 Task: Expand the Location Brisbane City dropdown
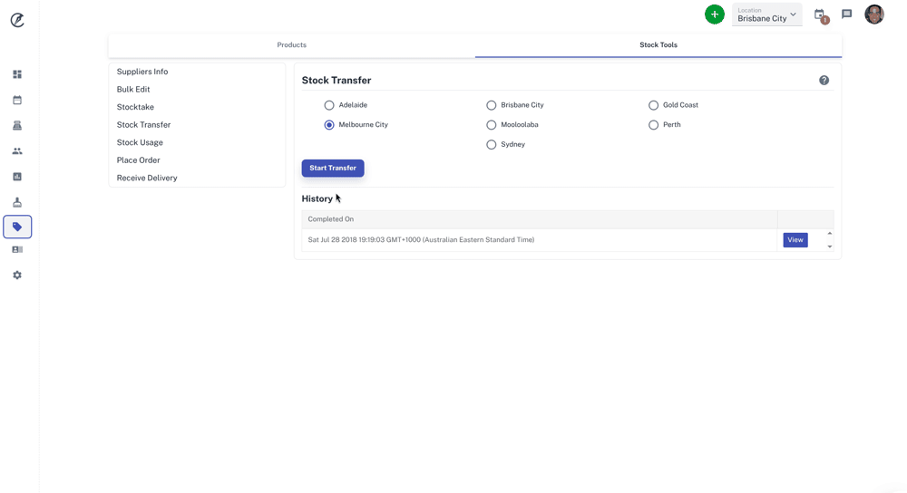pyautogui.click(x=767, y=14)
